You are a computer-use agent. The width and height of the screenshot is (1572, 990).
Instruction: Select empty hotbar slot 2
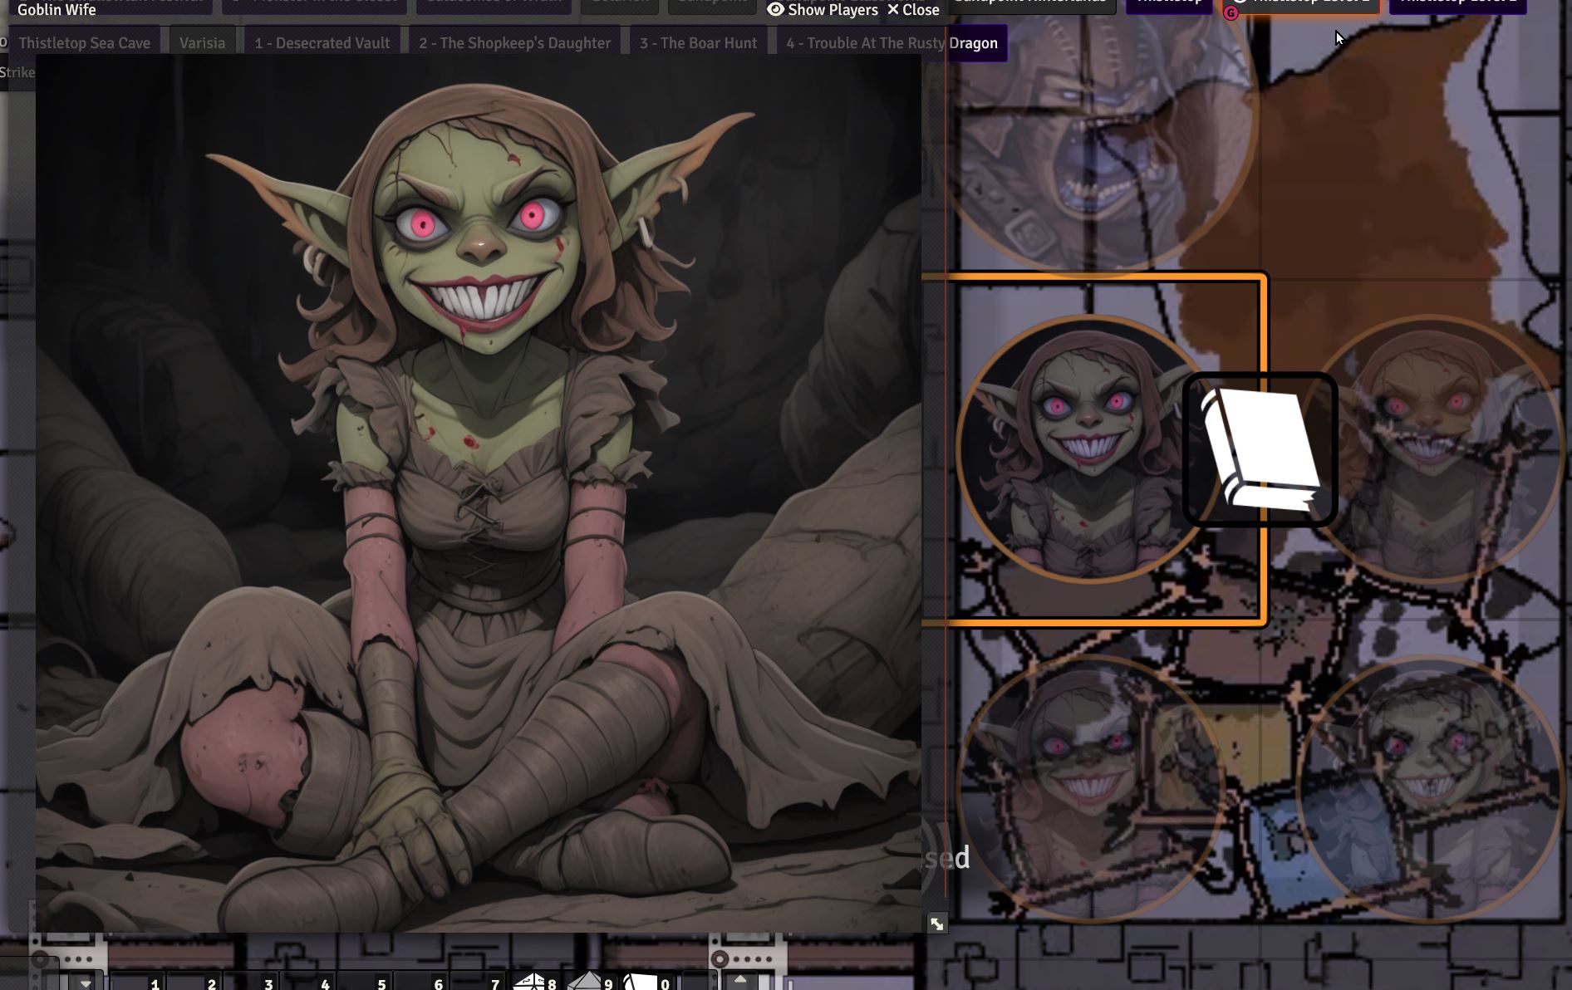click(194, 981)
